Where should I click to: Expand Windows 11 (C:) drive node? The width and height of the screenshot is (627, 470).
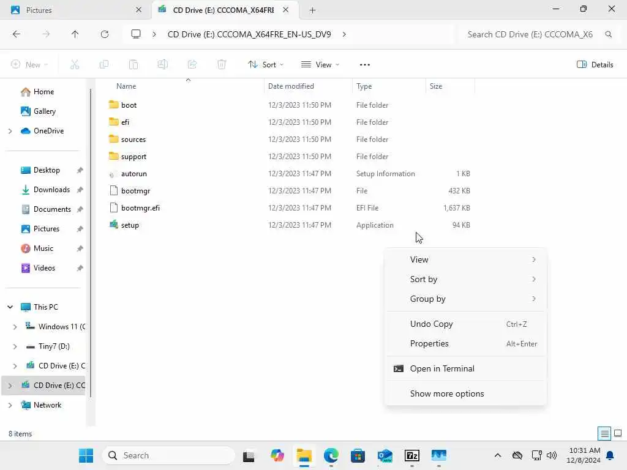click(x=15, y=327)
